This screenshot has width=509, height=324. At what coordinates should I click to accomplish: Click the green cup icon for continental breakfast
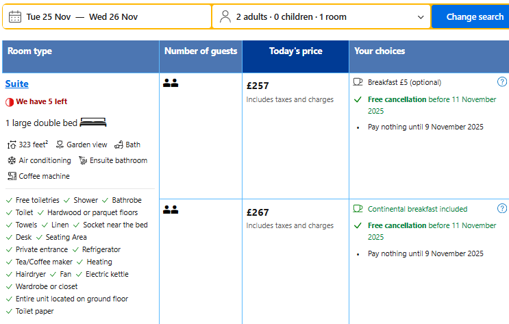click(358, 209)
